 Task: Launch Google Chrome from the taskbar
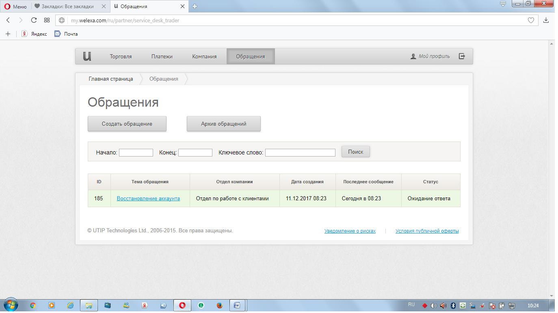[33, 305]
